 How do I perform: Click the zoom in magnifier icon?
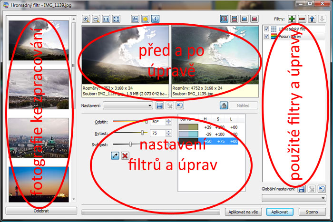click(x=86, y=19)
